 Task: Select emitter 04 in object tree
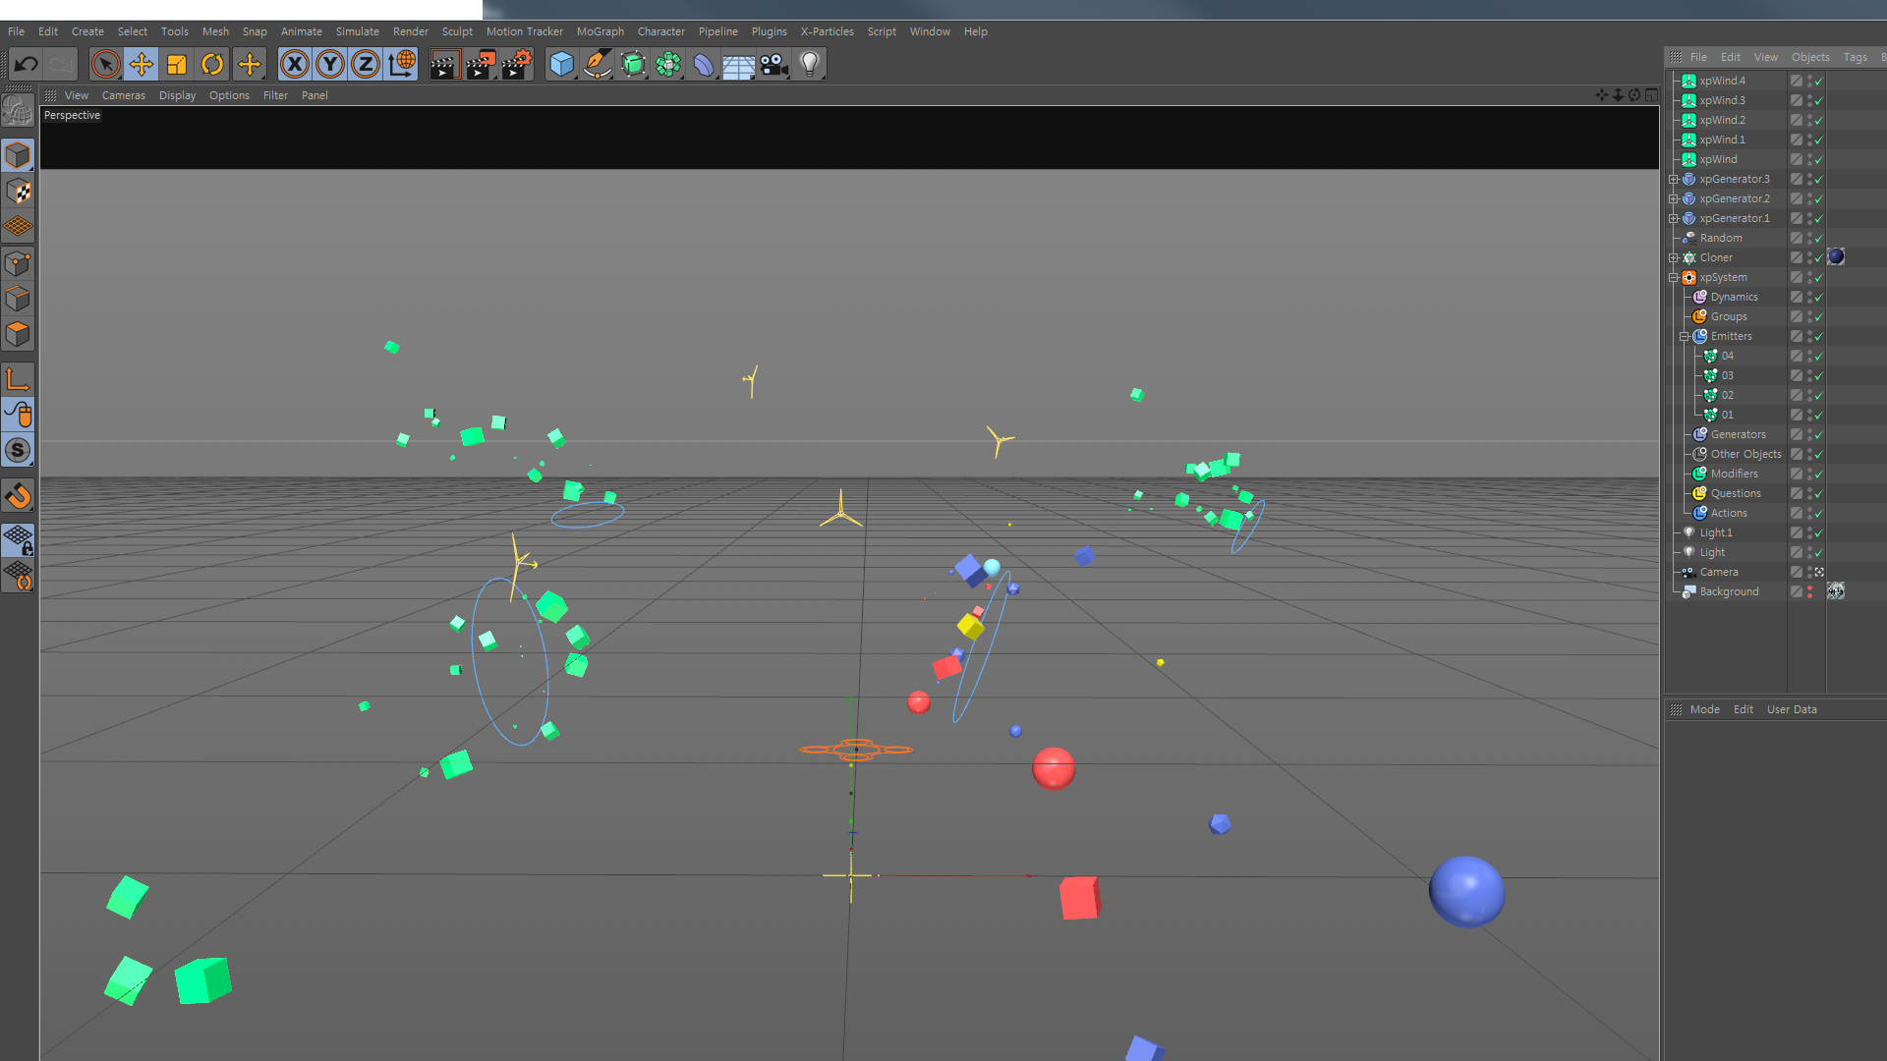click(1727, 356)
